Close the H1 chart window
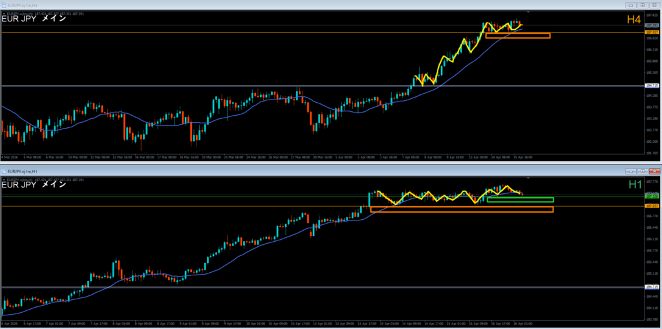The image size is (662, 329). tap(653, 171)
